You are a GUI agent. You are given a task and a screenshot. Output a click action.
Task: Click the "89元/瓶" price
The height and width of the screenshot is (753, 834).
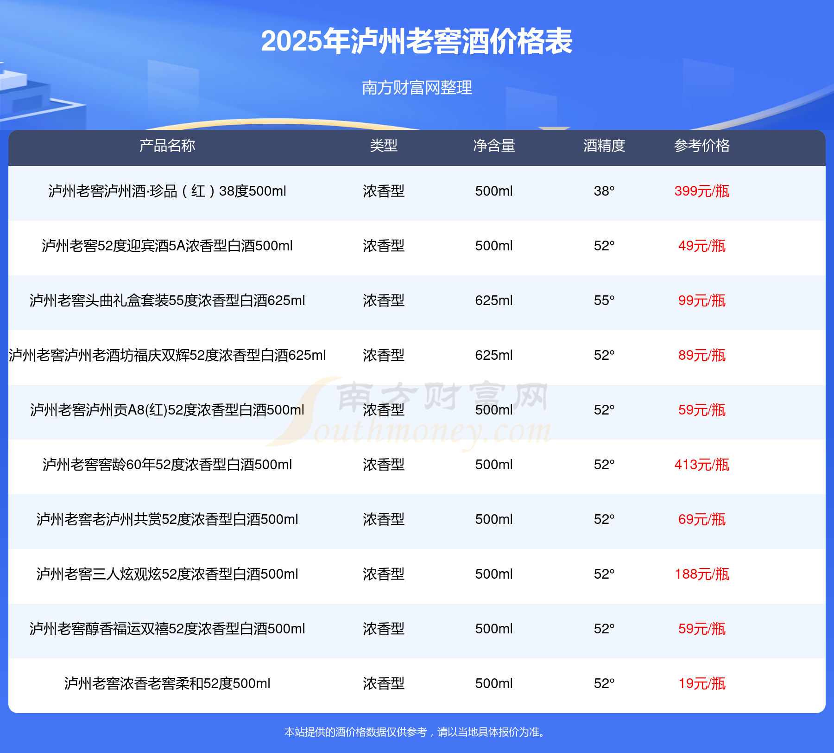[x=702, y=355]
